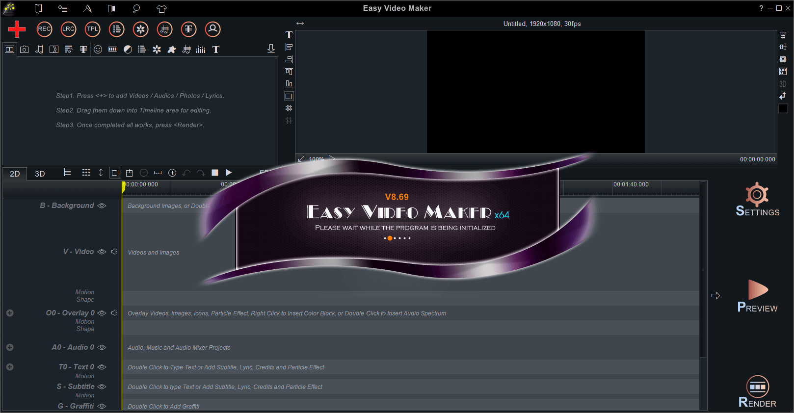794x413 pixels.
Task: Select the transitions tab icon
Action: (x=54, y=49)
